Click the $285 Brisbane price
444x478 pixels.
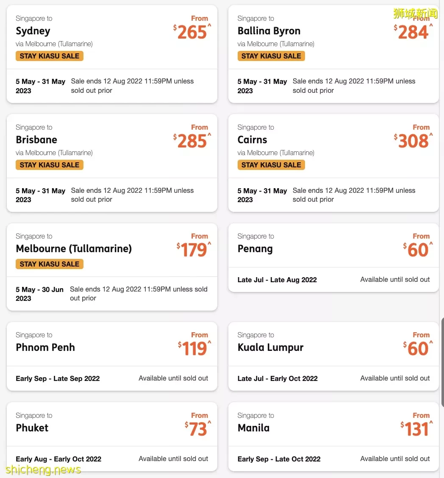192,141
